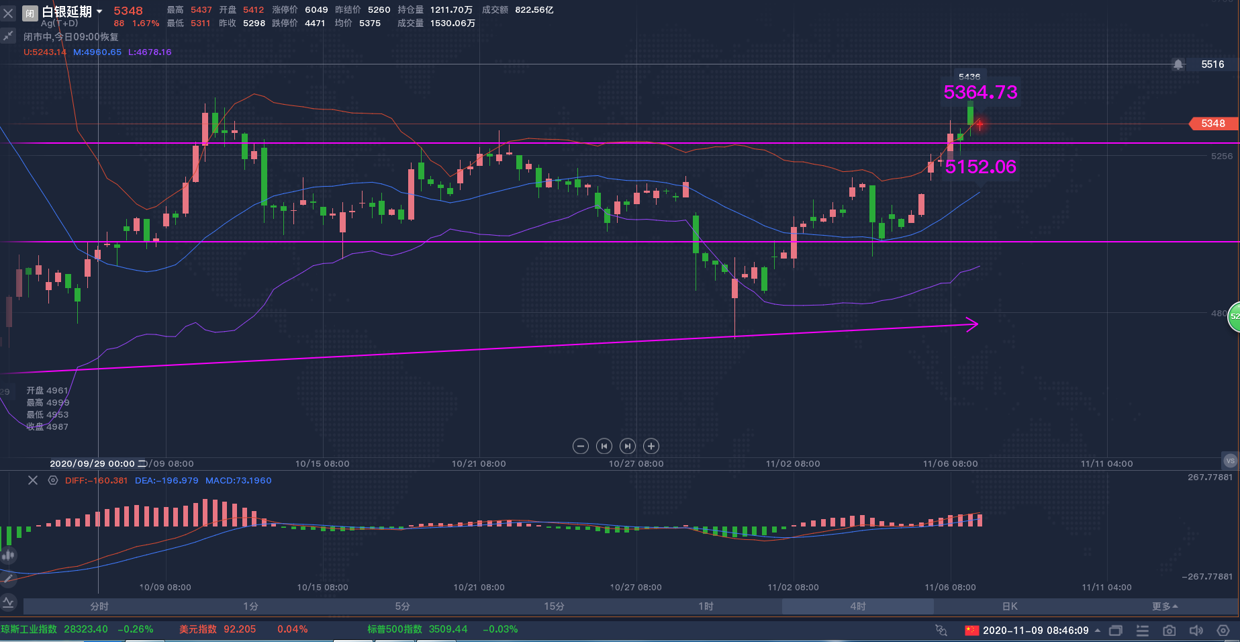1240x642 pixels.
Task: Click the 涨停价 6049 value
Action: [300, 10]
